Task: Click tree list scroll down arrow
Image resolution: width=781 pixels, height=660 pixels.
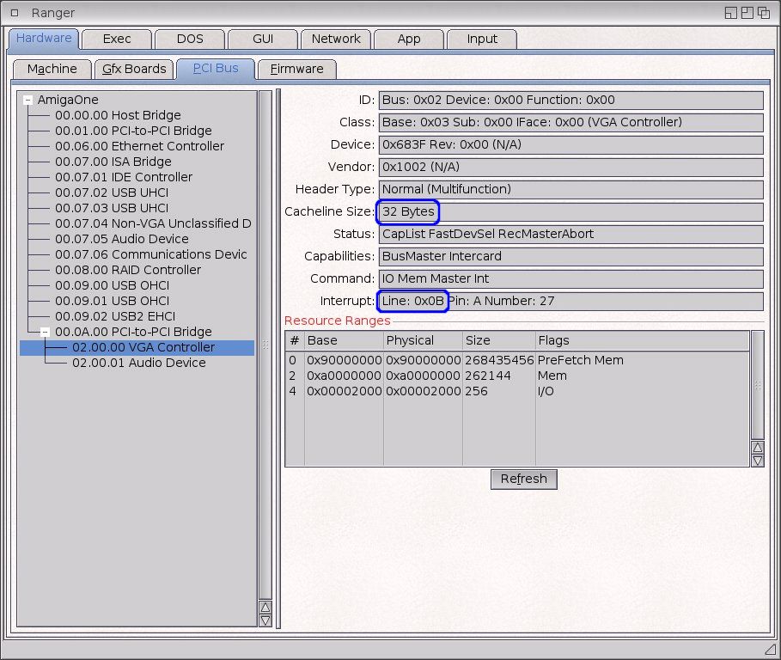Action: [265, 620]
